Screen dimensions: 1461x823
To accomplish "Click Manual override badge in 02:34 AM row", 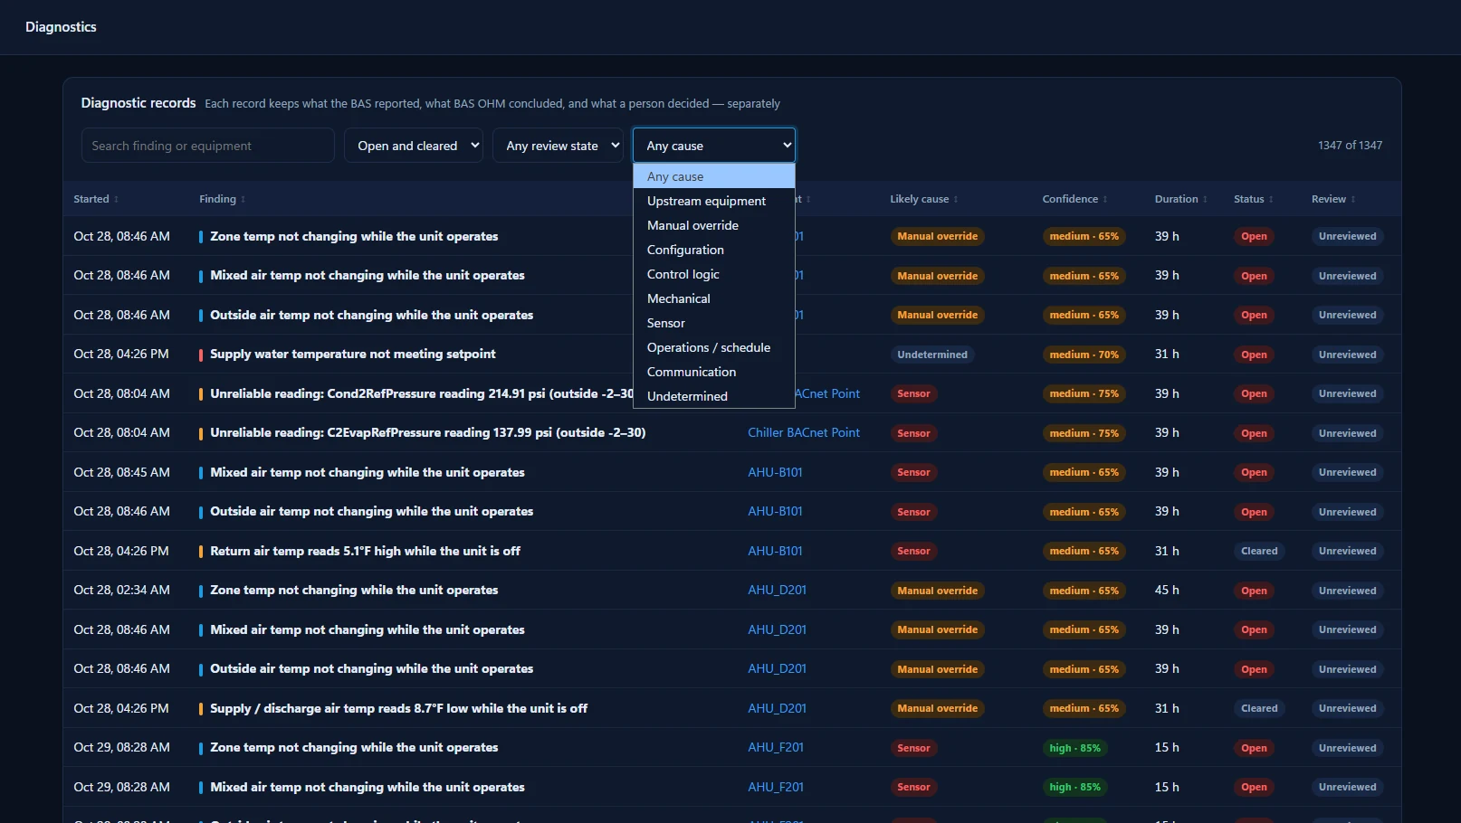I will (x=937, y=591).
